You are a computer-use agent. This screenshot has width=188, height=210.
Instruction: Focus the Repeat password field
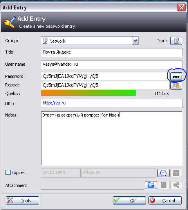click(x=105, y=85)
